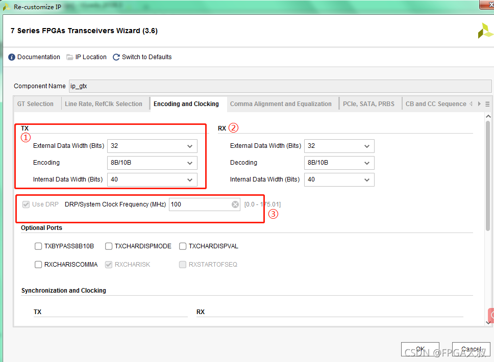
Task: Toggle the RXCHARISK checkbox
Action: tap(109, 265)
